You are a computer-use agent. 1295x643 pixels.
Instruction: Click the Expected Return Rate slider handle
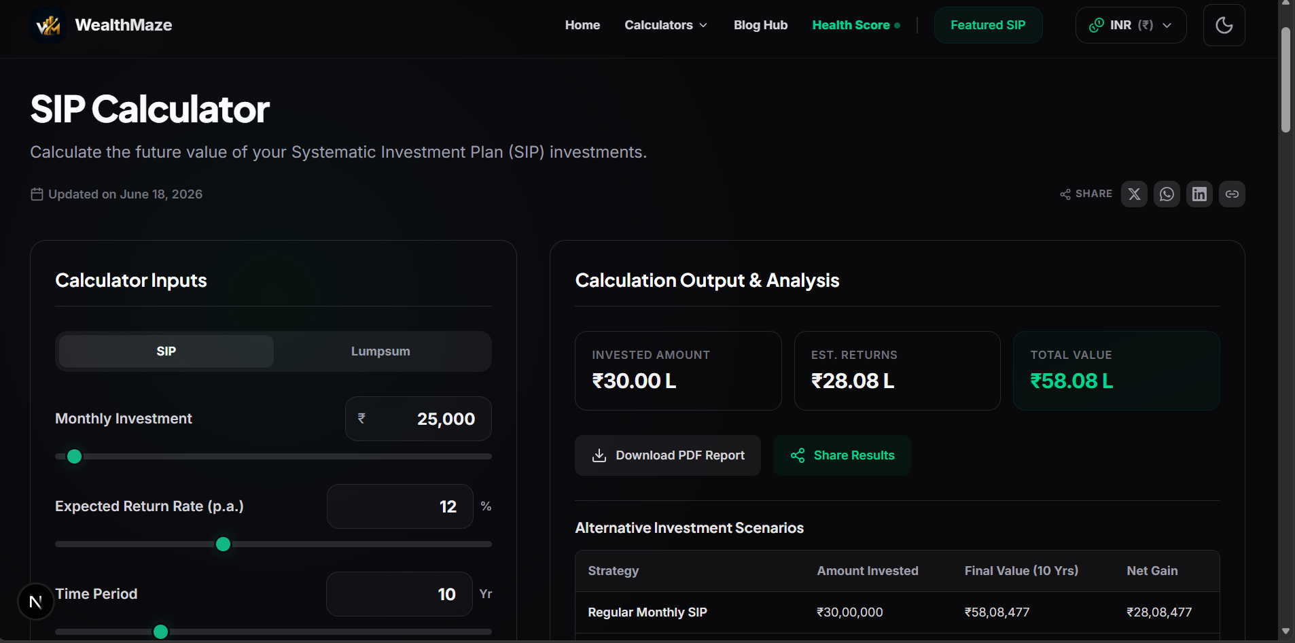click(223, 544)
